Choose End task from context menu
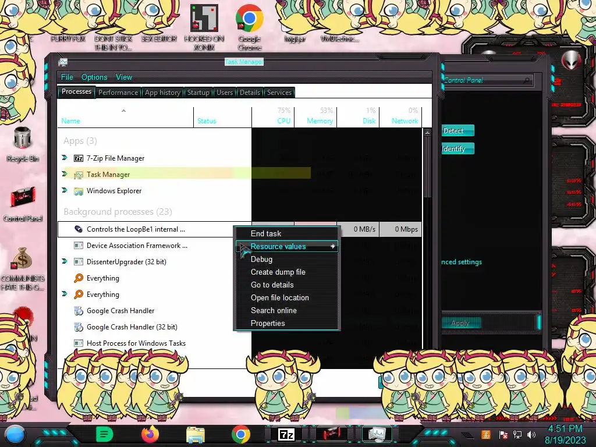 [286, 234]
